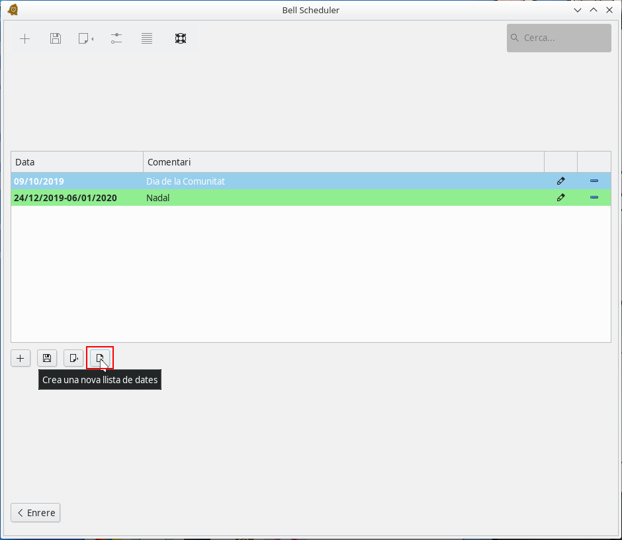Delete the Nadal entry with minus icon
Screen dimensions: 622x540
coord(594,197)
